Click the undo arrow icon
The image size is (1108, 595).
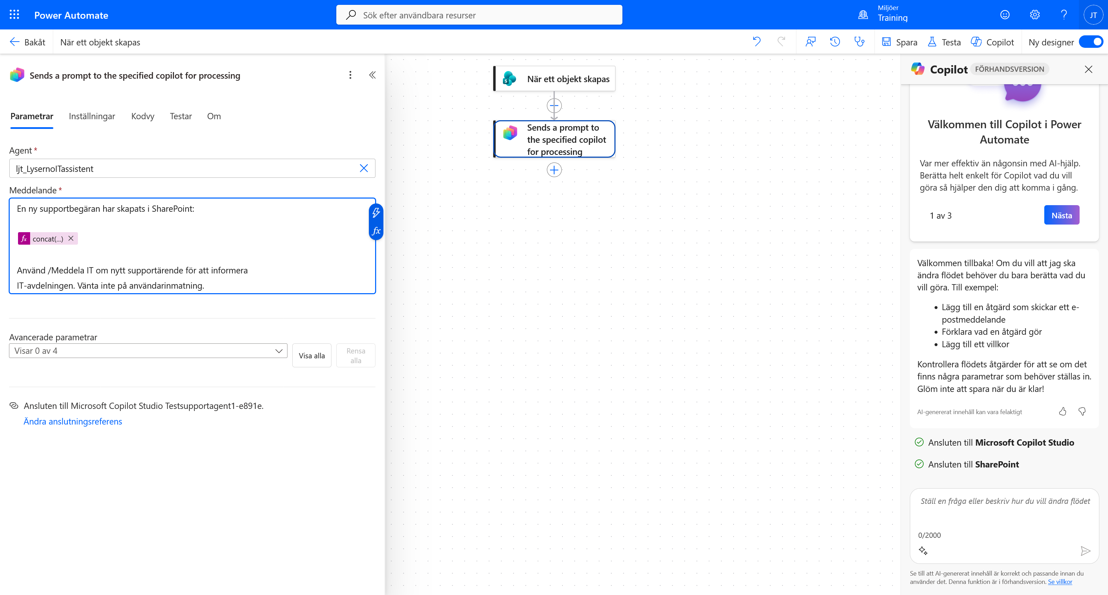pos(756,42)
